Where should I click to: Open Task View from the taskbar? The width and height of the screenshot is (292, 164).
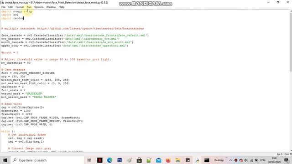tap(89, 160)
